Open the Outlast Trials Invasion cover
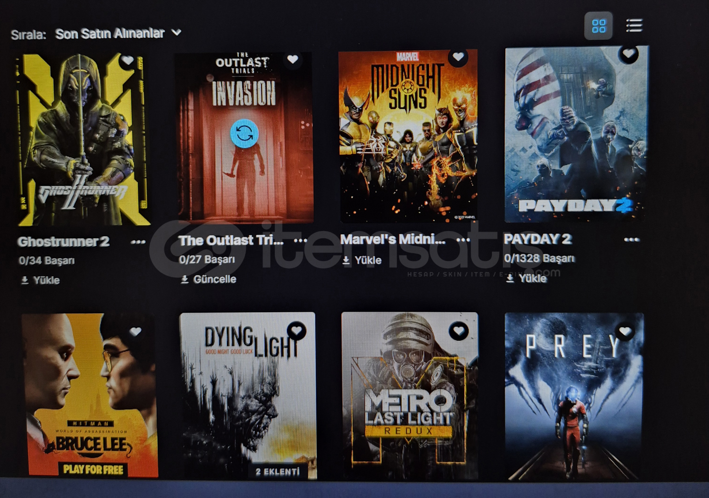709x498 pixels. click(244, 137)
